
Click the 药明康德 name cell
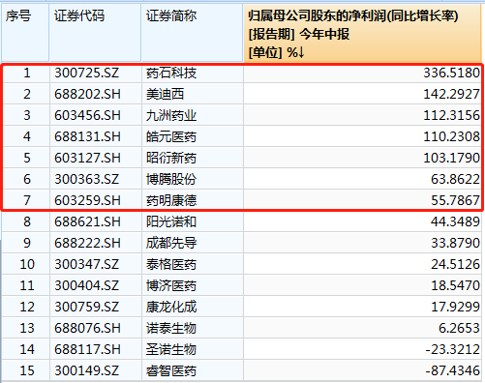193,200
